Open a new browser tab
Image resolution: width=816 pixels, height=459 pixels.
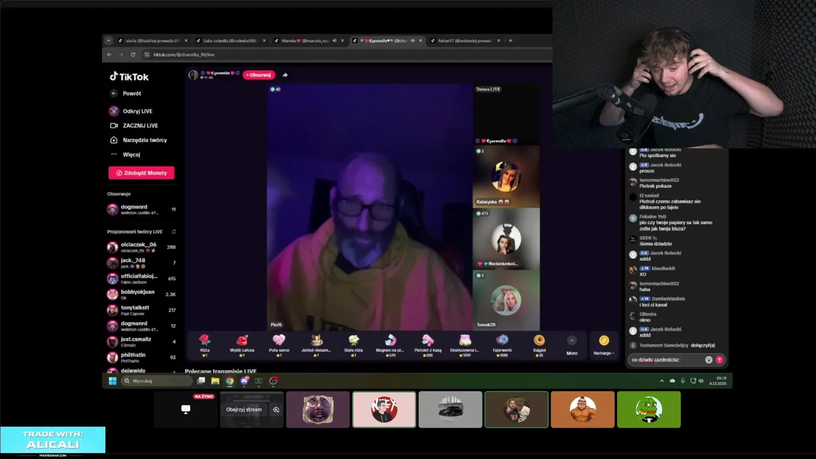(510, 41)
